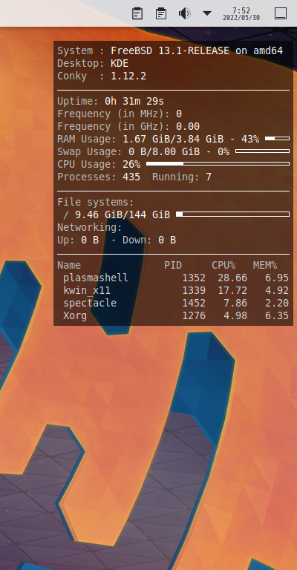This screenshot has width=297, height=570.
Task: Open the second clipboard icon with dark clip
Action: point(161,13)
